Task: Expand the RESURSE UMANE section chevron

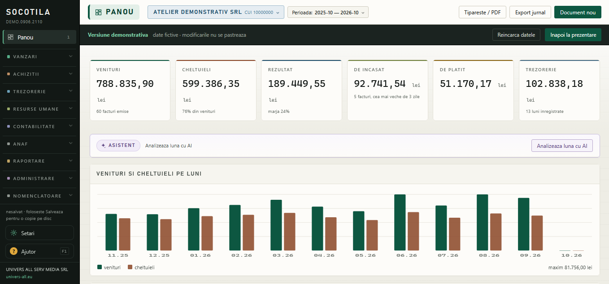Action: pos(70,109)
